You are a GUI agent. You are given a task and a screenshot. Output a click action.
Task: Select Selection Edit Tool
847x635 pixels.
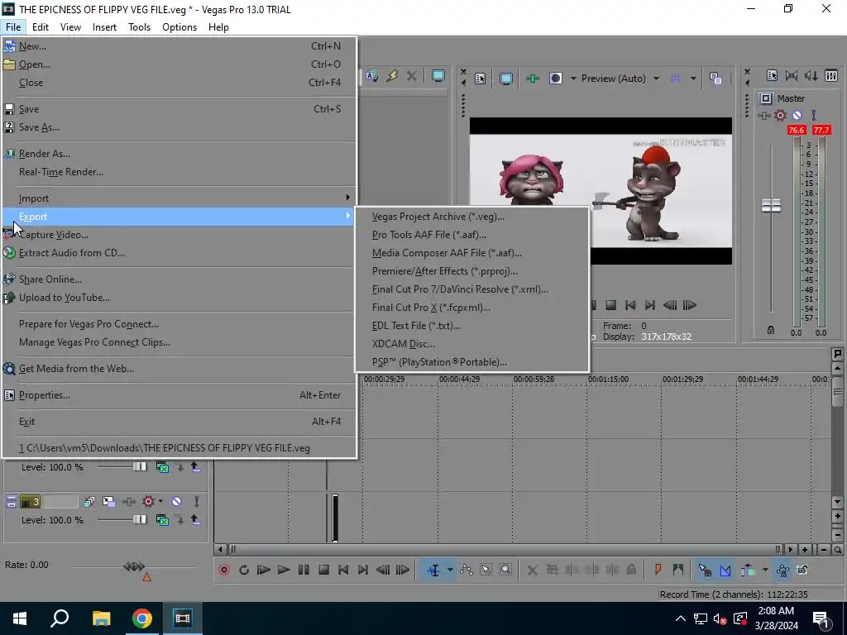(486, 570)
